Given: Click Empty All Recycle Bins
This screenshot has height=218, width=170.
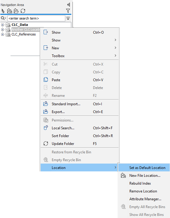Looking at the screenshot, I should point(144,207).
